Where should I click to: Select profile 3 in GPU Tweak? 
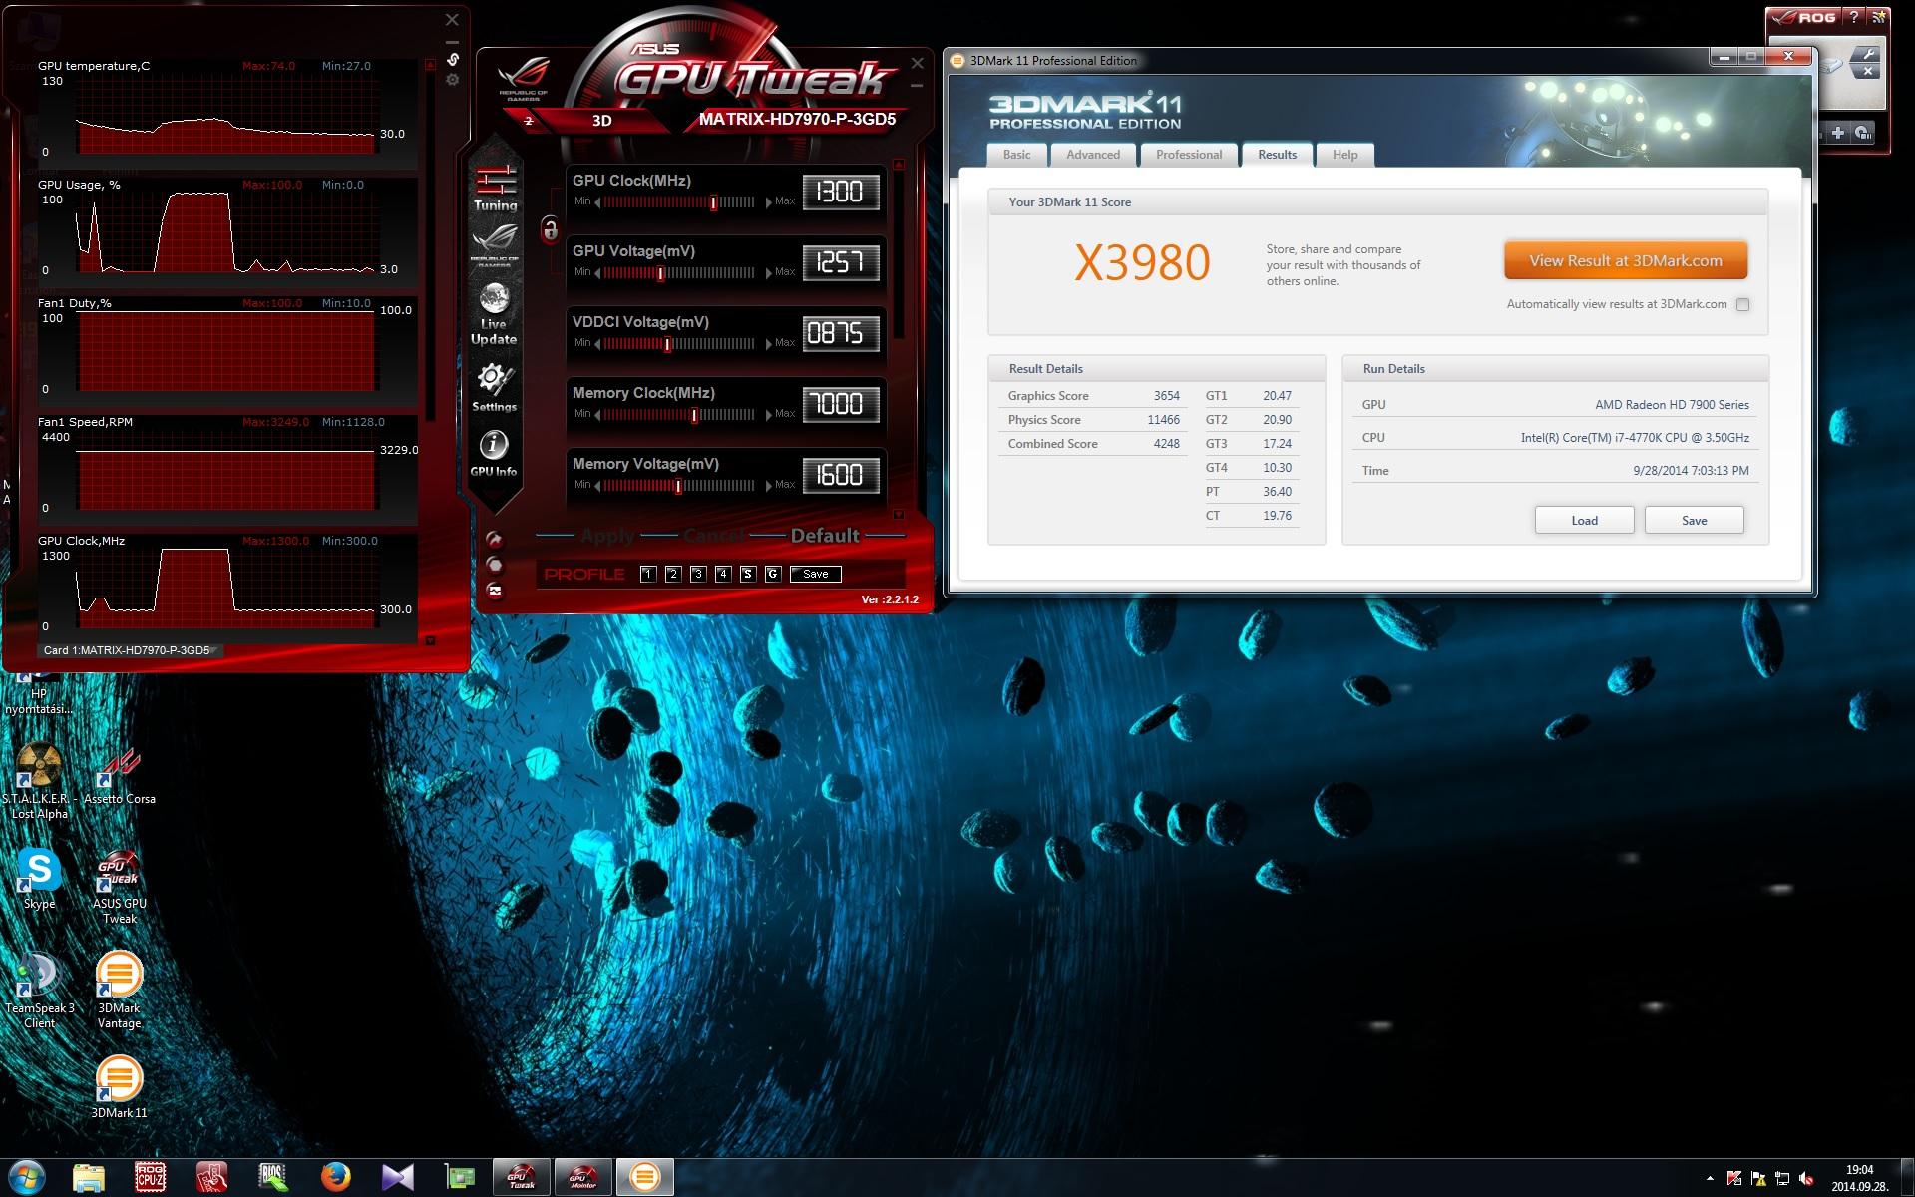698,574
